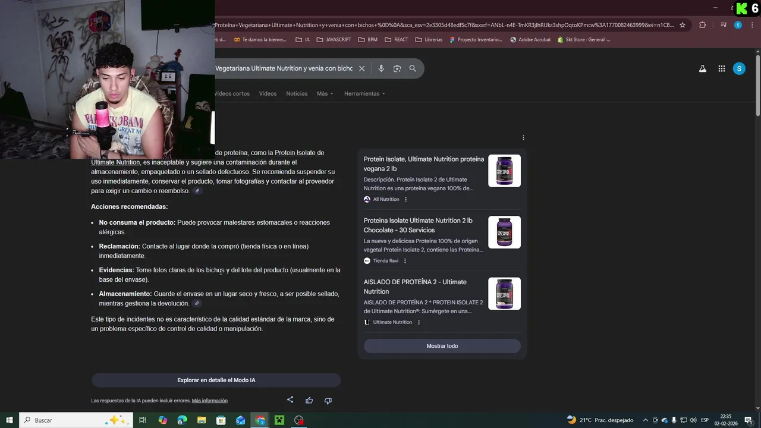Screen dimensions: 761x428
Task: Click the Chrome address bar URL
Action: click(x=444, y=25)
